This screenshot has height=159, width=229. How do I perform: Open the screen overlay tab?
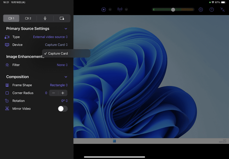(x=62, y=18)
